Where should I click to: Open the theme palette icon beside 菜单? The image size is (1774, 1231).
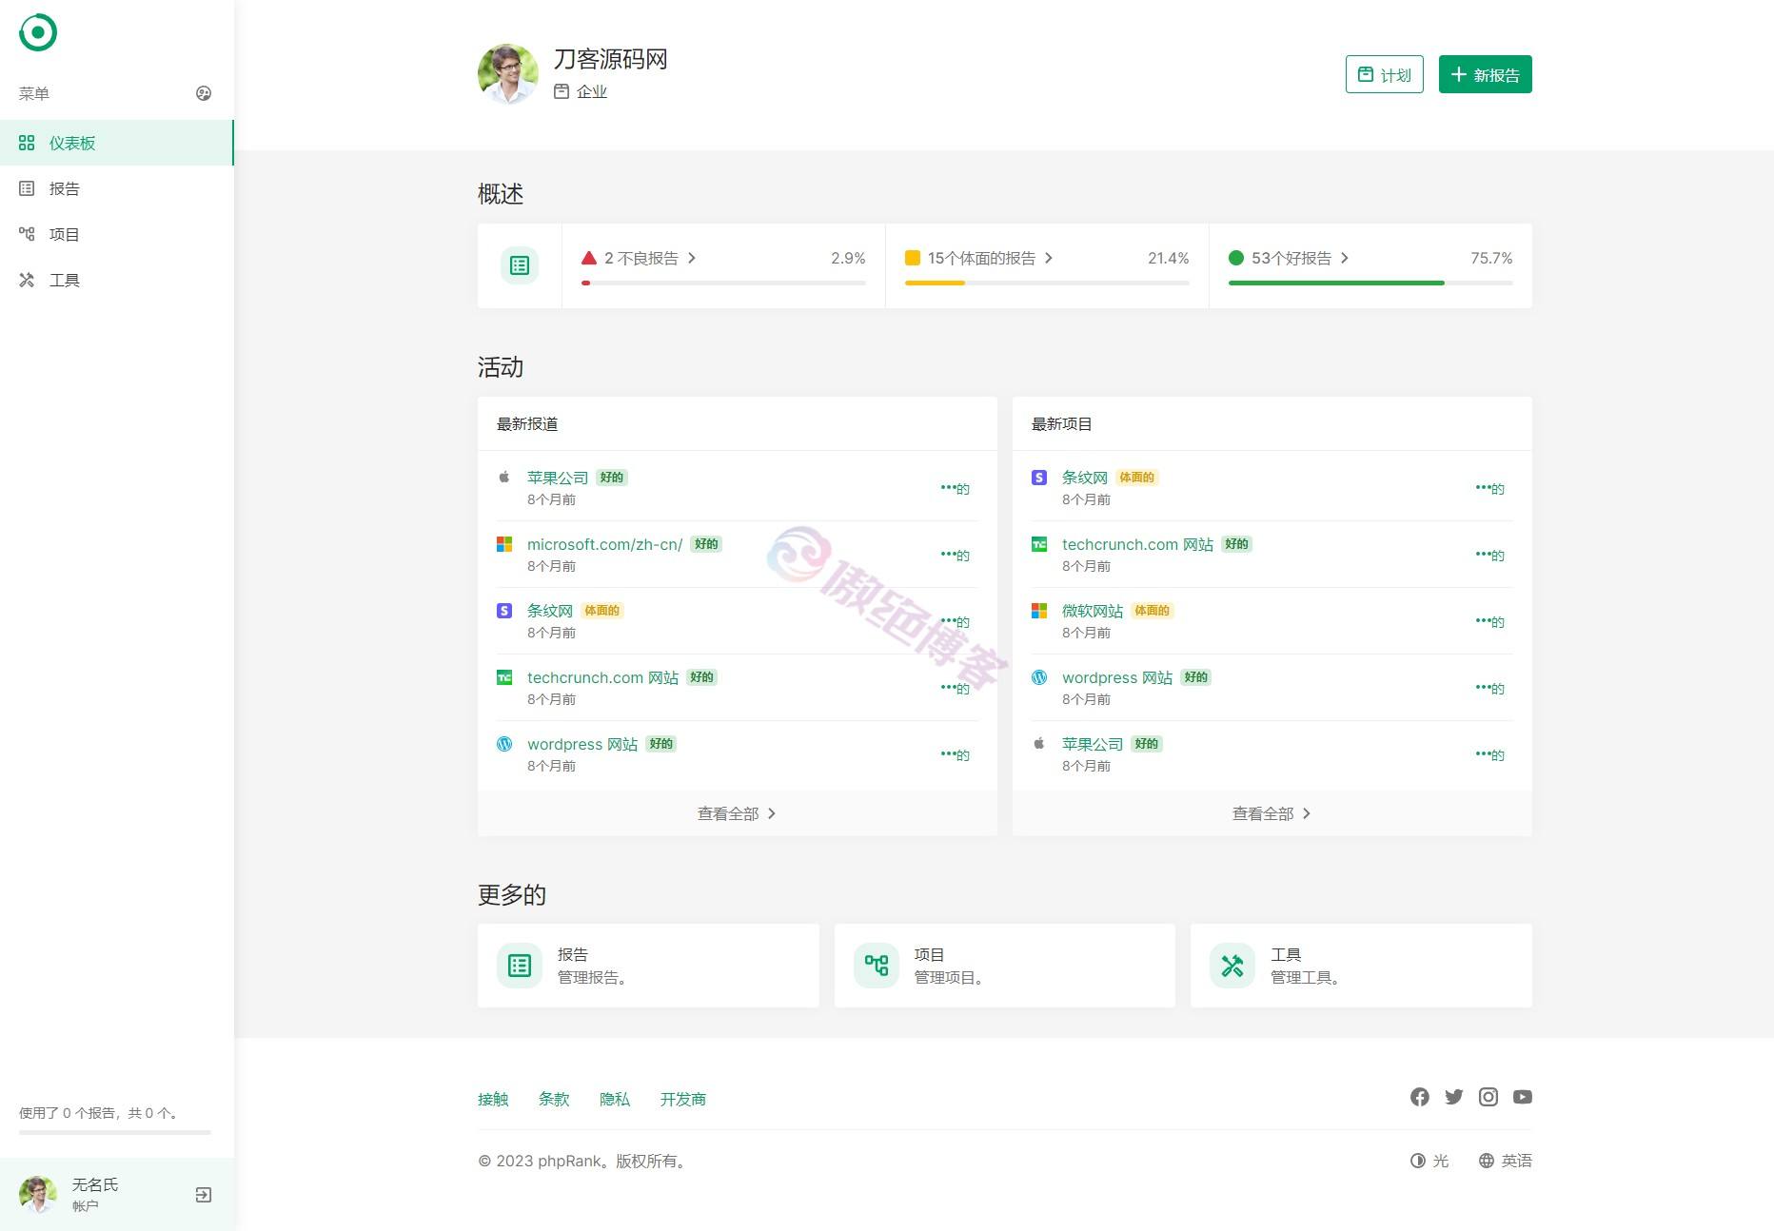204,93
